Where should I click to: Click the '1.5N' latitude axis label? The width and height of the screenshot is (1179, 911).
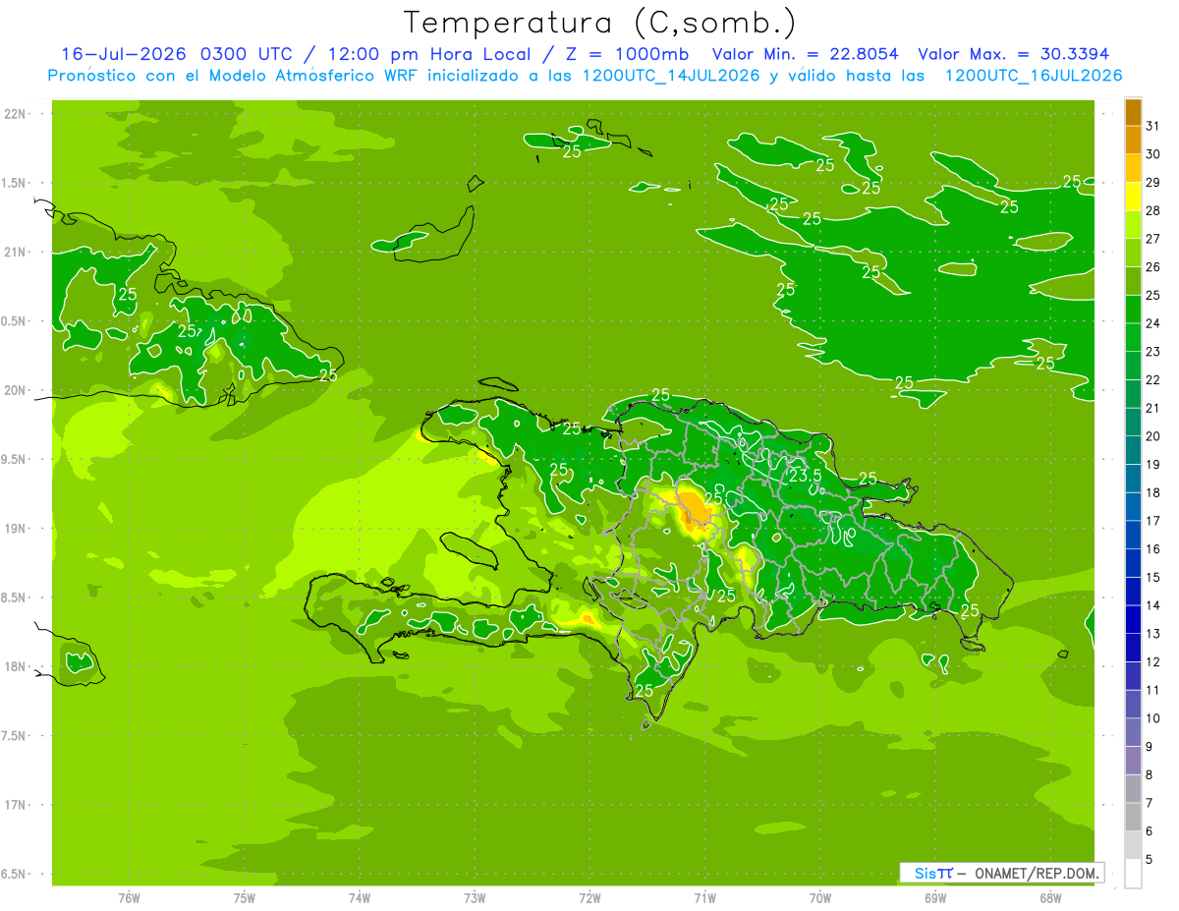pyautogui.click(x=15, y=183)
